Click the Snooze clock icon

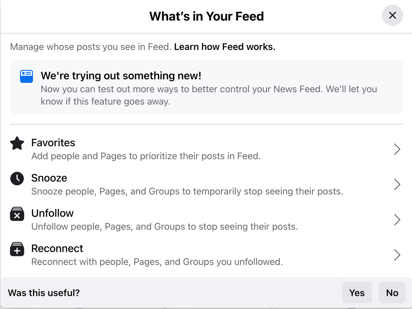point(17,178)
